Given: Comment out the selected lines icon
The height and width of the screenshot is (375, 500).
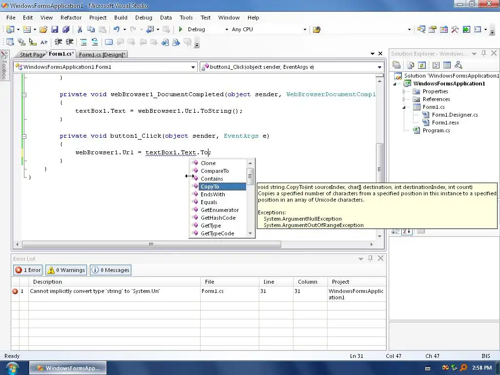Looking at the screenshot, I should click(83, 42).
